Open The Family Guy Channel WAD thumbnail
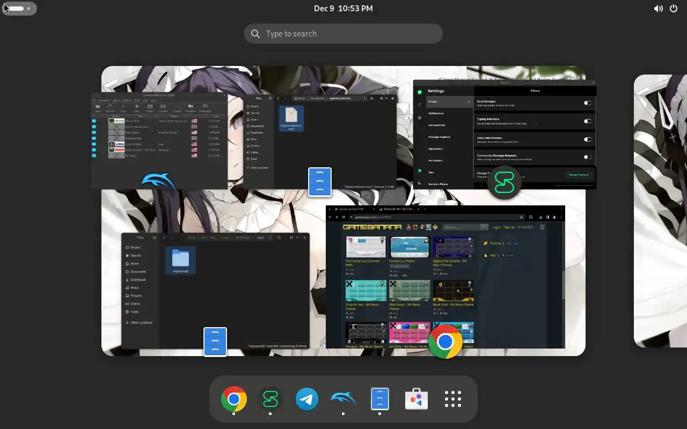The height and width of the screenshot is (429, 687). [366, 247]
